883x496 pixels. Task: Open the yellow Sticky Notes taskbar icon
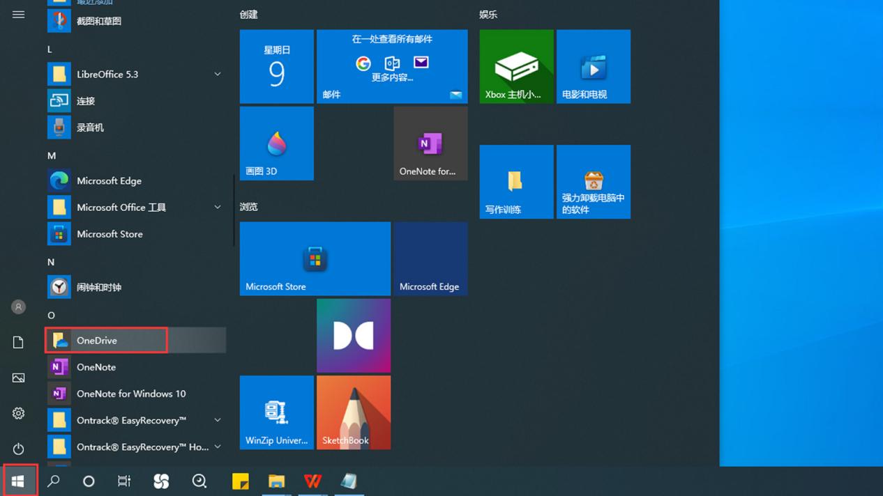pyautogui.click(x=241, y=481)
